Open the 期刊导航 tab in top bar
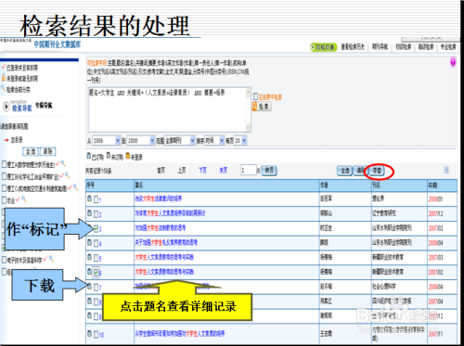This screenshot has height=346, width=464. point(380,47)
